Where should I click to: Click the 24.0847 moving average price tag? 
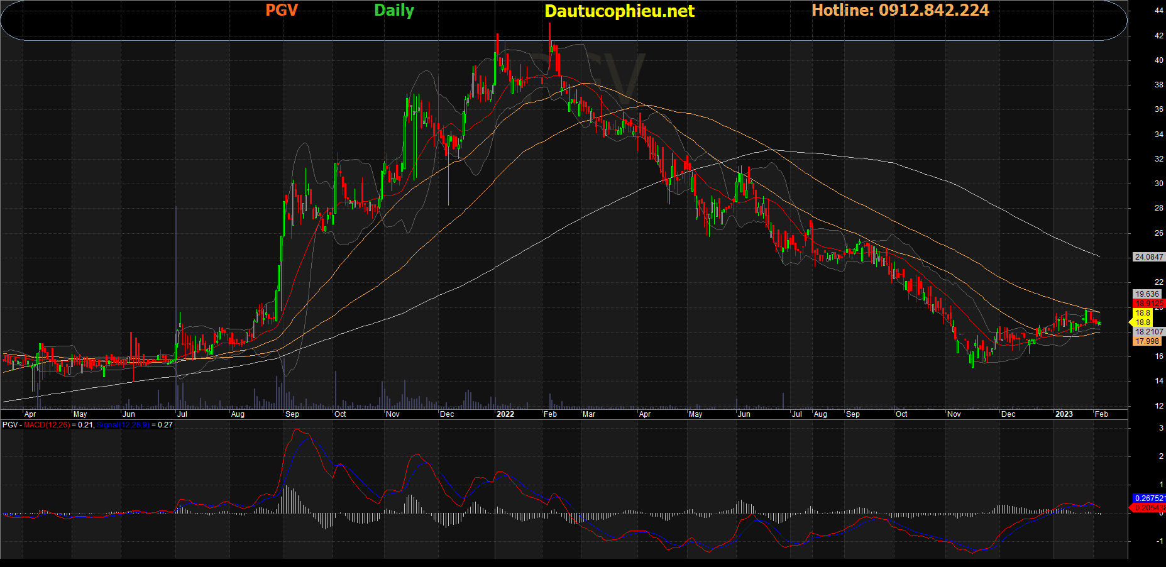click(x=1148, y=257)
